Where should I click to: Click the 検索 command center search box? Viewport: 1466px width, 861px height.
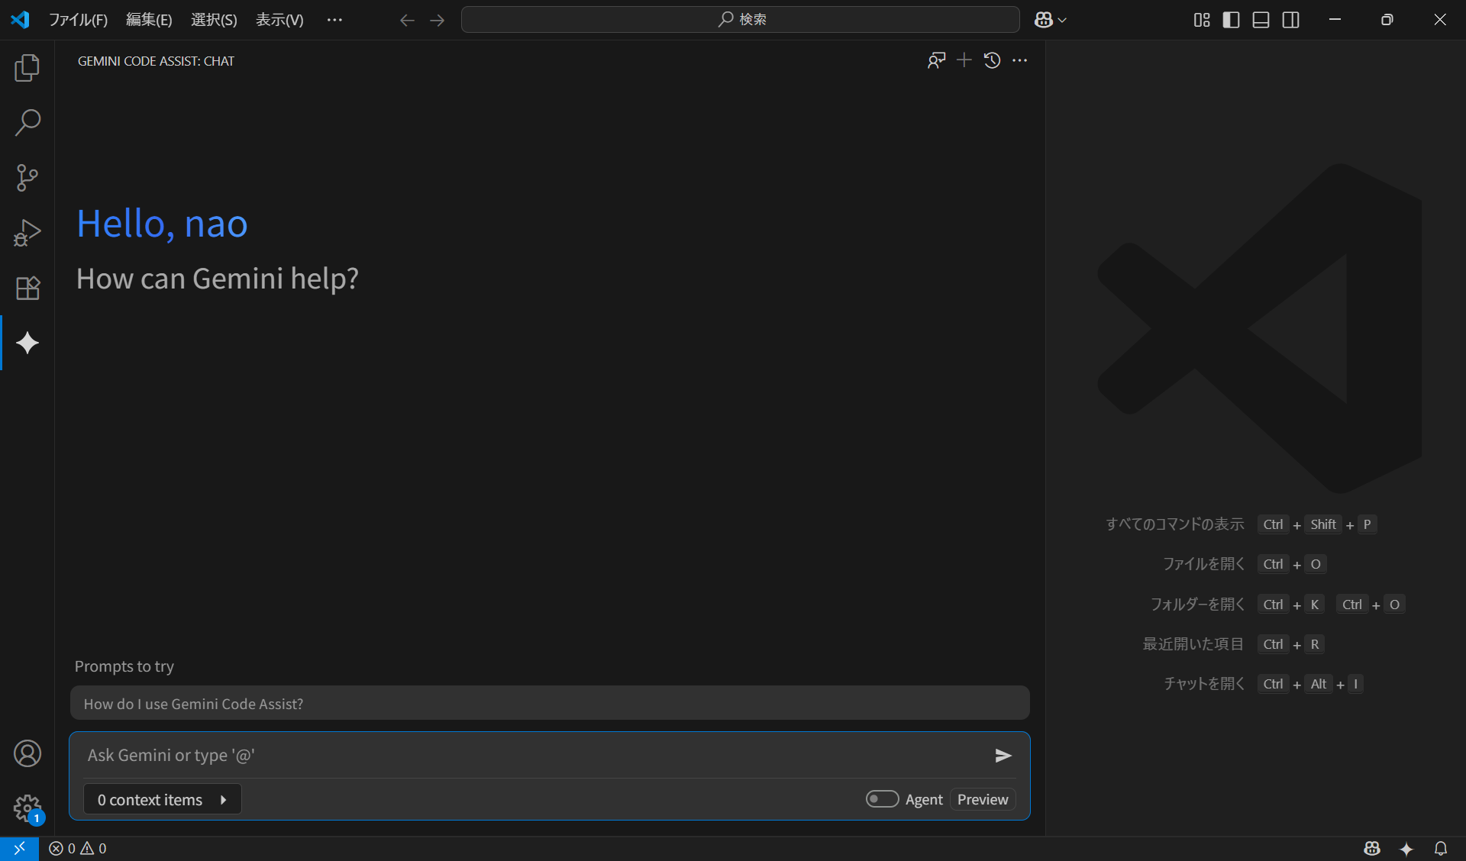click(741, 20)
